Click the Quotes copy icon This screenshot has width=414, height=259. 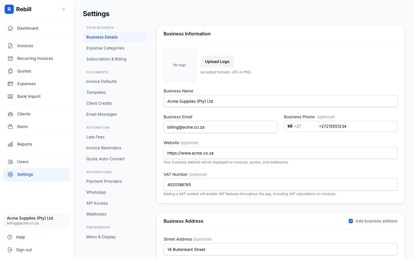point(10,71)
